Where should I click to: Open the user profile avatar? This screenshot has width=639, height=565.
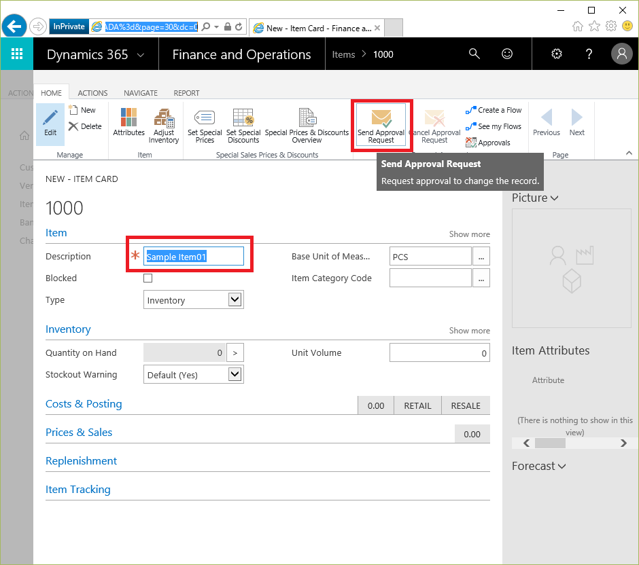622,54
